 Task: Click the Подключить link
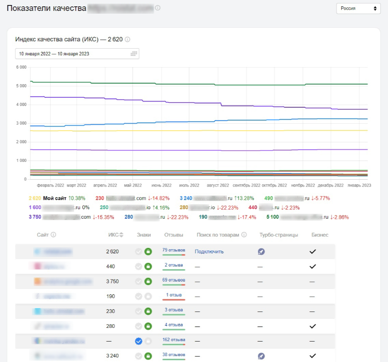coord(209,251)
